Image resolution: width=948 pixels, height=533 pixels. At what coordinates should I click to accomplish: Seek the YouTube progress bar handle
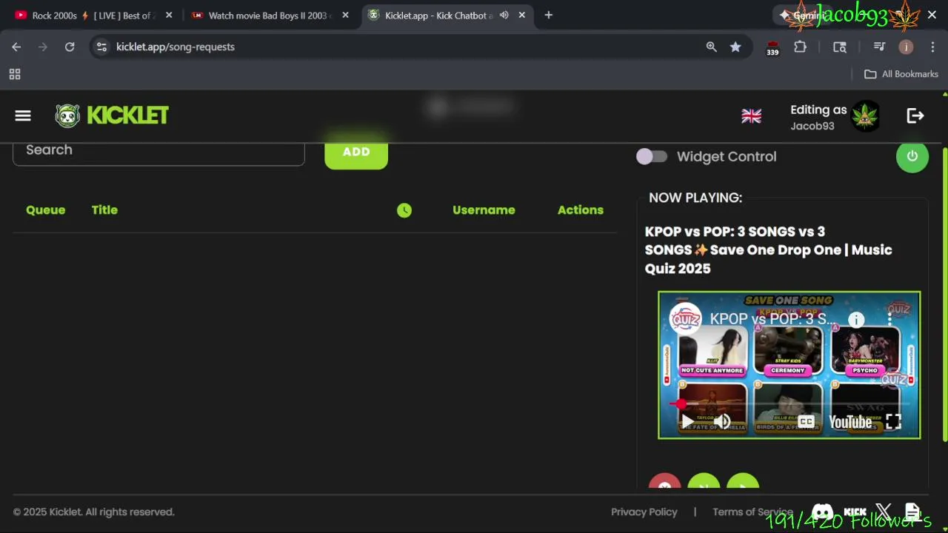pyautogui.click(x=681, y=403)
